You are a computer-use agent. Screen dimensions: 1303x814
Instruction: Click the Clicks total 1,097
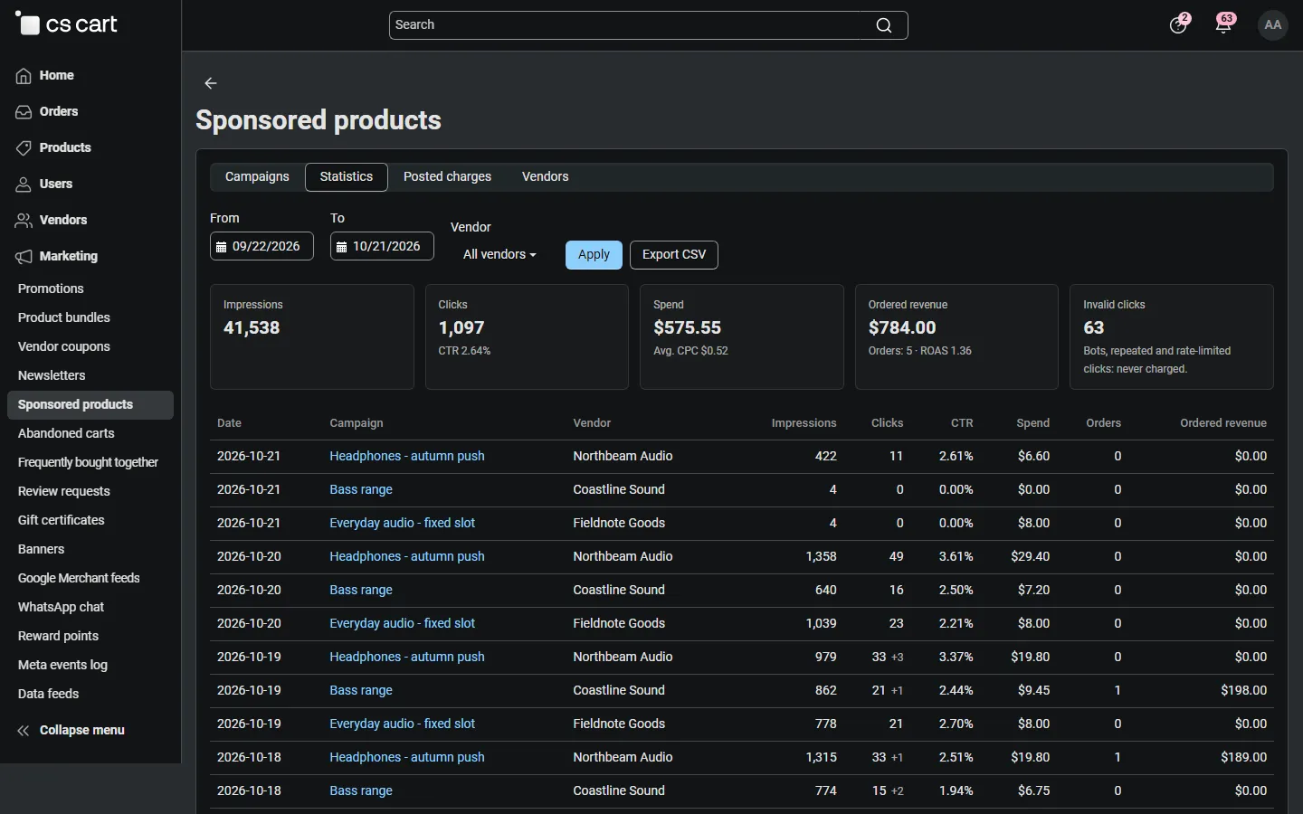click(461, 327)
